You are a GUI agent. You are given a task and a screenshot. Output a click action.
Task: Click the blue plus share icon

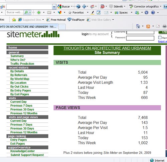pos(84,7)
